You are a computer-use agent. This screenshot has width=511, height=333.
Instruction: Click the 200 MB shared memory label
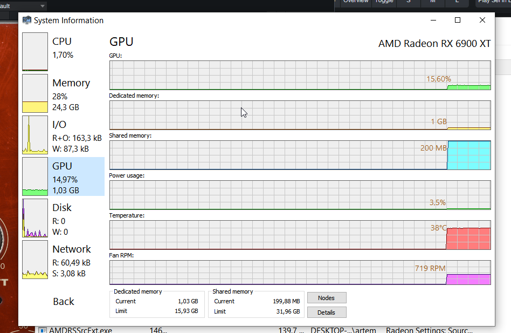click(433, 148)
